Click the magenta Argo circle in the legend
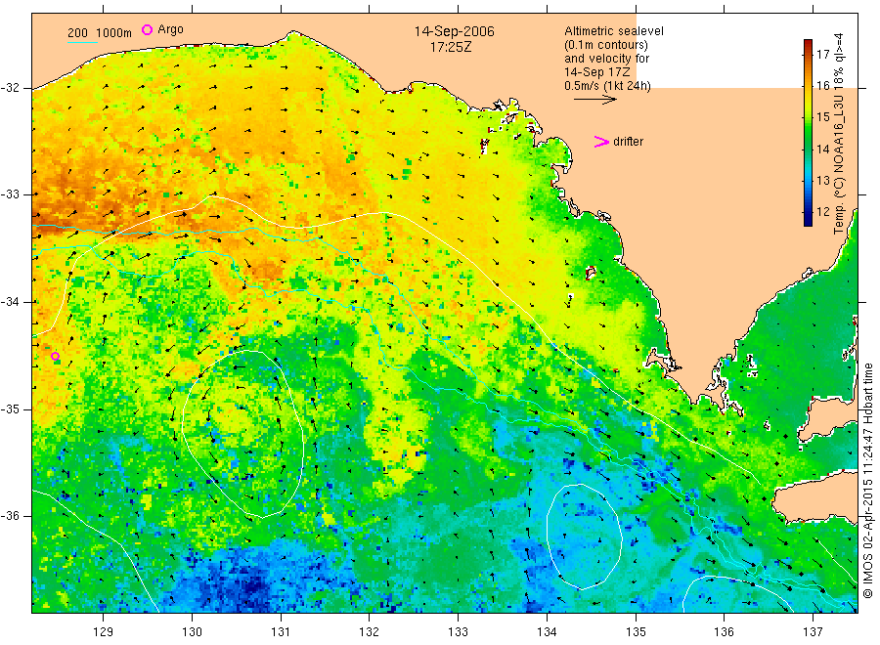Screen dimensions: 880x645 pyautogui.click(x=147, y=29)
